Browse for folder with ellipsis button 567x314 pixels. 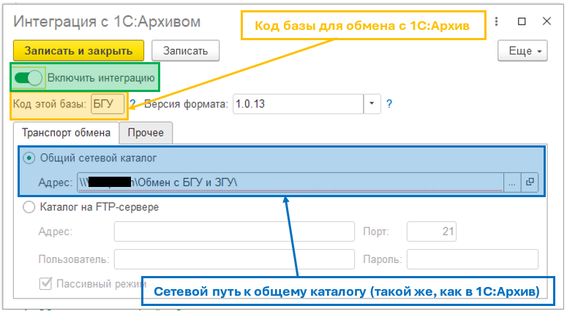(512, 183)
